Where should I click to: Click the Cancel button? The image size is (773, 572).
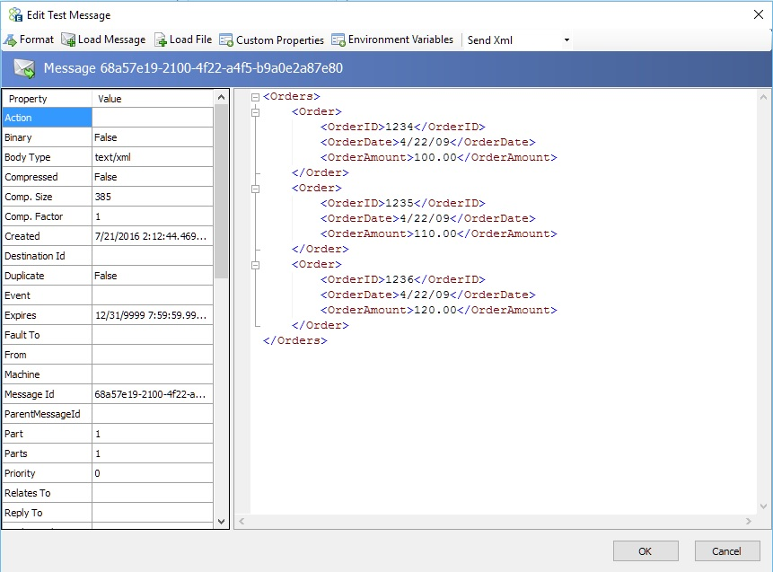[726, 551]
